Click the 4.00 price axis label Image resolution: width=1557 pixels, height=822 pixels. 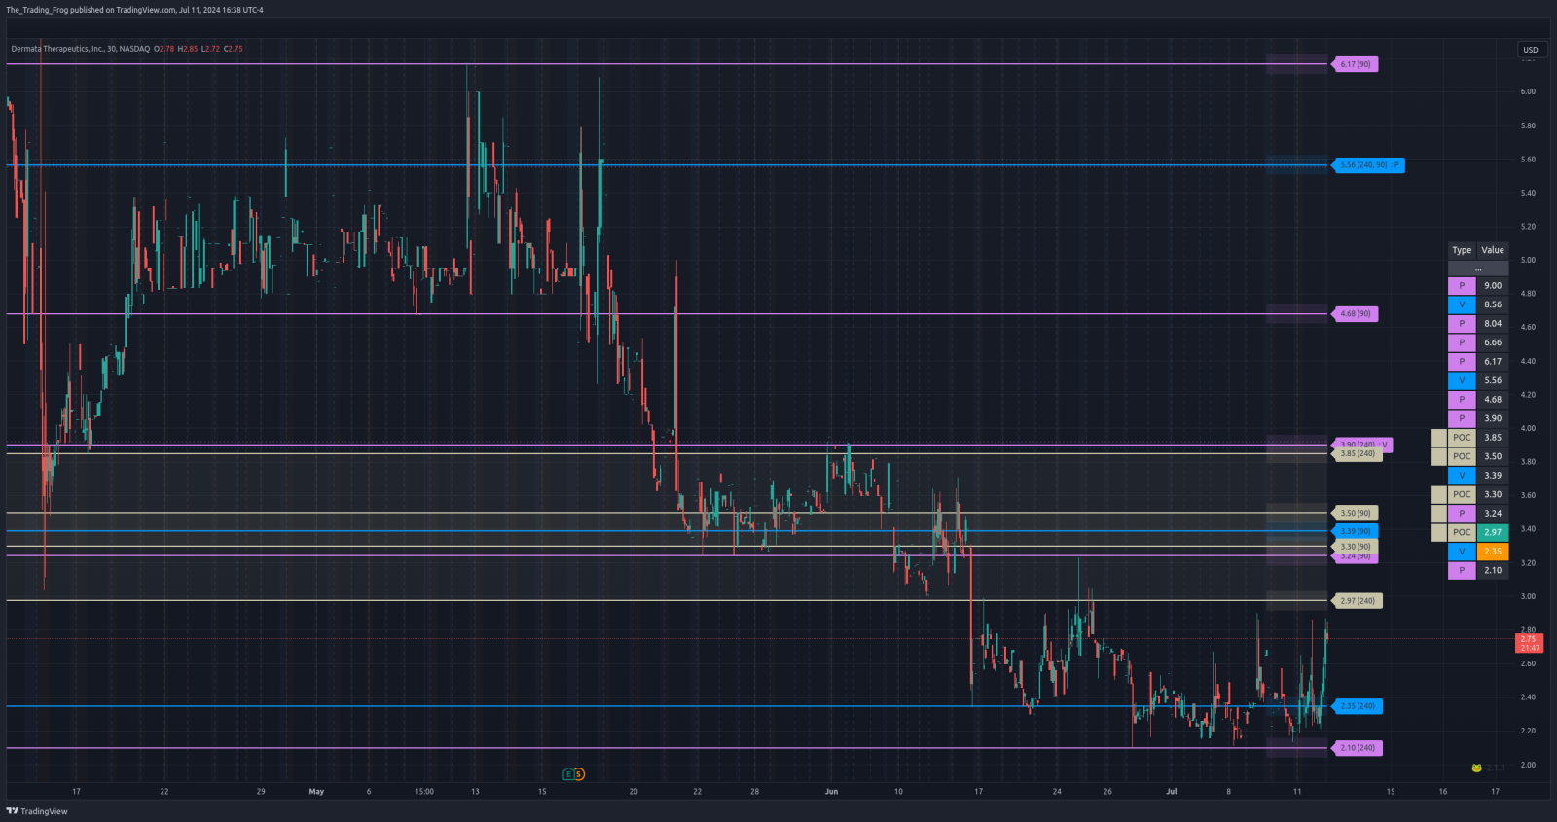click(1528, 429)
